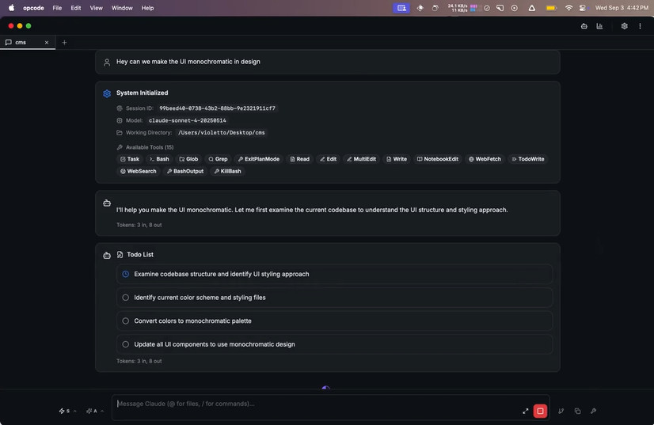Close the cms tab
The width and height of the screenshot is (654, 425).
[47, 43]
